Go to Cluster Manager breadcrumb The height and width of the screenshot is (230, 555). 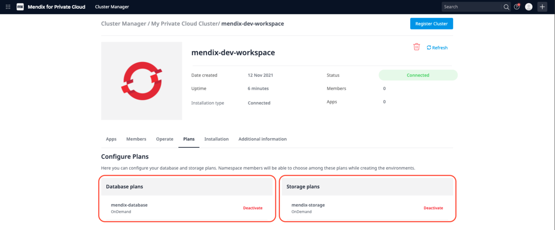pos(123,24)
